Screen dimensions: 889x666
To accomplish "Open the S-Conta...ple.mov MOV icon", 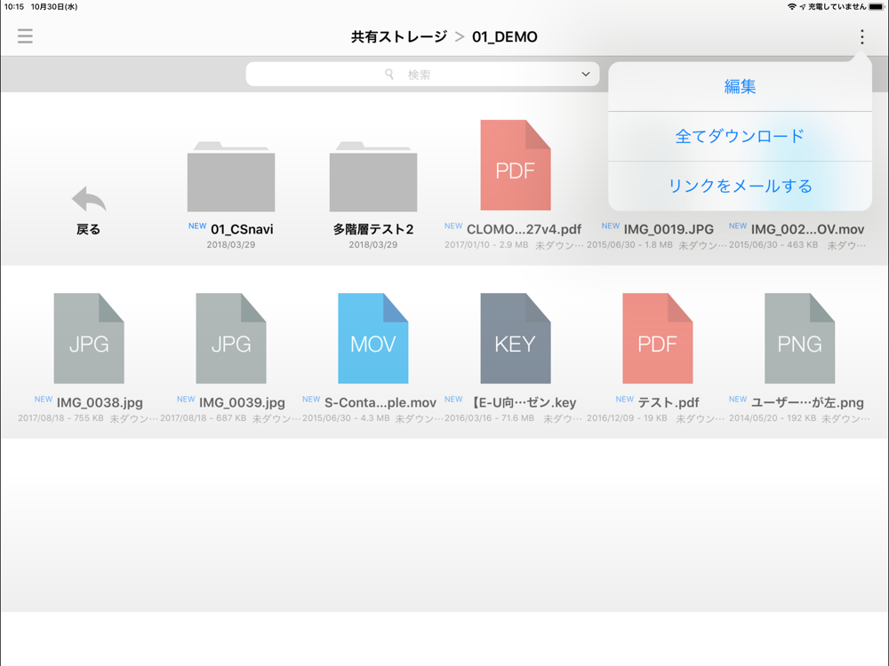I will point(373,338).
